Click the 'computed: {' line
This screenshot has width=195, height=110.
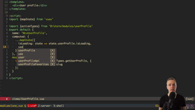tap(20, 37)
